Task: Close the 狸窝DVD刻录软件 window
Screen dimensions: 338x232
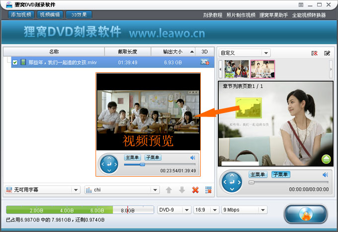Action: pyautogui.click(x=329, y=5)
